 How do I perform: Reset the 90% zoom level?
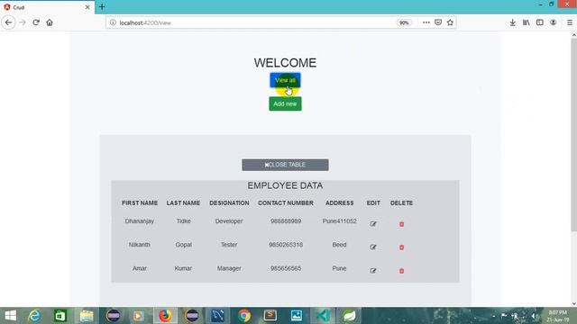pos(404,22)
